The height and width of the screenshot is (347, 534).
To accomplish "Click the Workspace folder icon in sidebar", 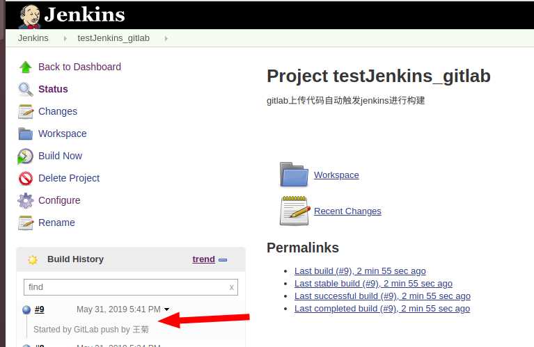I will 26,134.
